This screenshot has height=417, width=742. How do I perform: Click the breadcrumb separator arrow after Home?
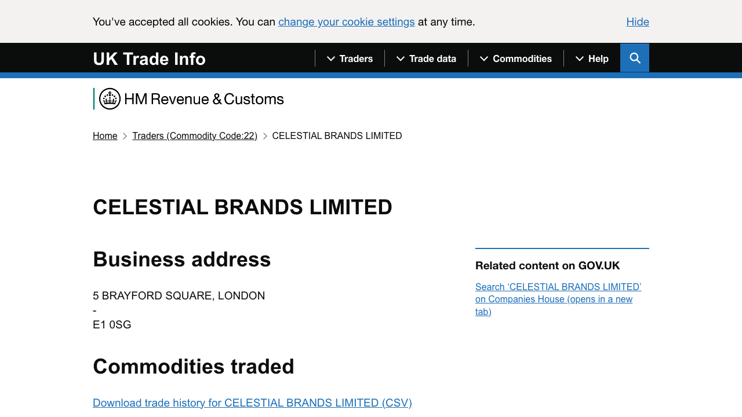pos(124,136)
